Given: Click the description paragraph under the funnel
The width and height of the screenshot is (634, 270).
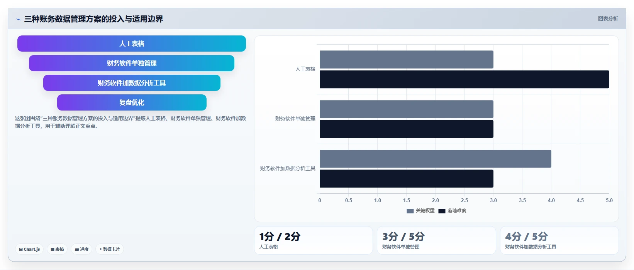Looking at the screenshot, I should click(131, 122).
